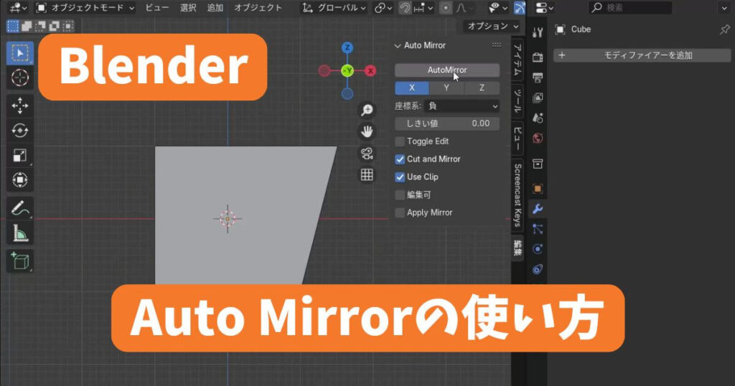Switch to the ツール sidebar tab

coord(517,101)
